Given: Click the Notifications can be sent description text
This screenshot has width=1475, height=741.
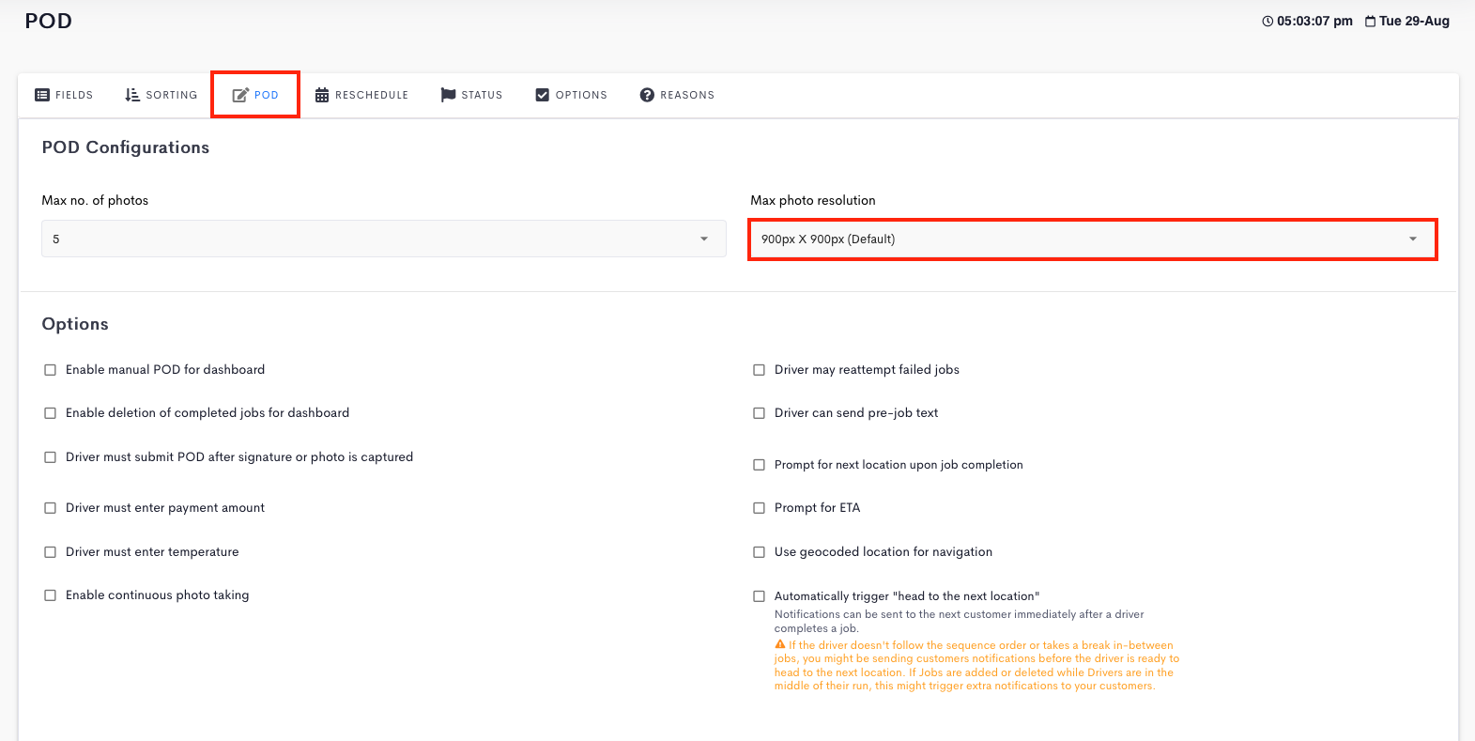Looking at the screenshot, I should point(960,621).
